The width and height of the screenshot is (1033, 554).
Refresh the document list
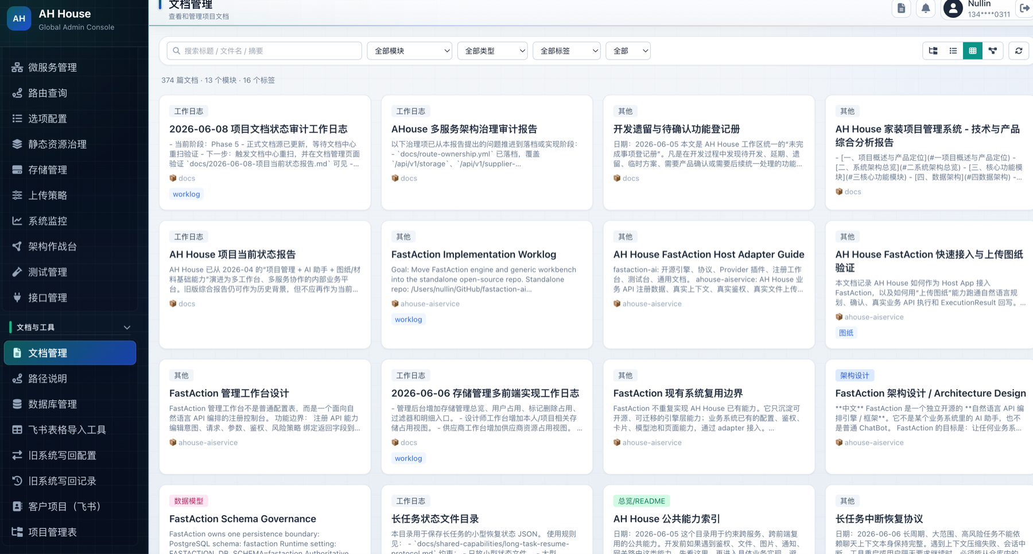coord(1019,51)
